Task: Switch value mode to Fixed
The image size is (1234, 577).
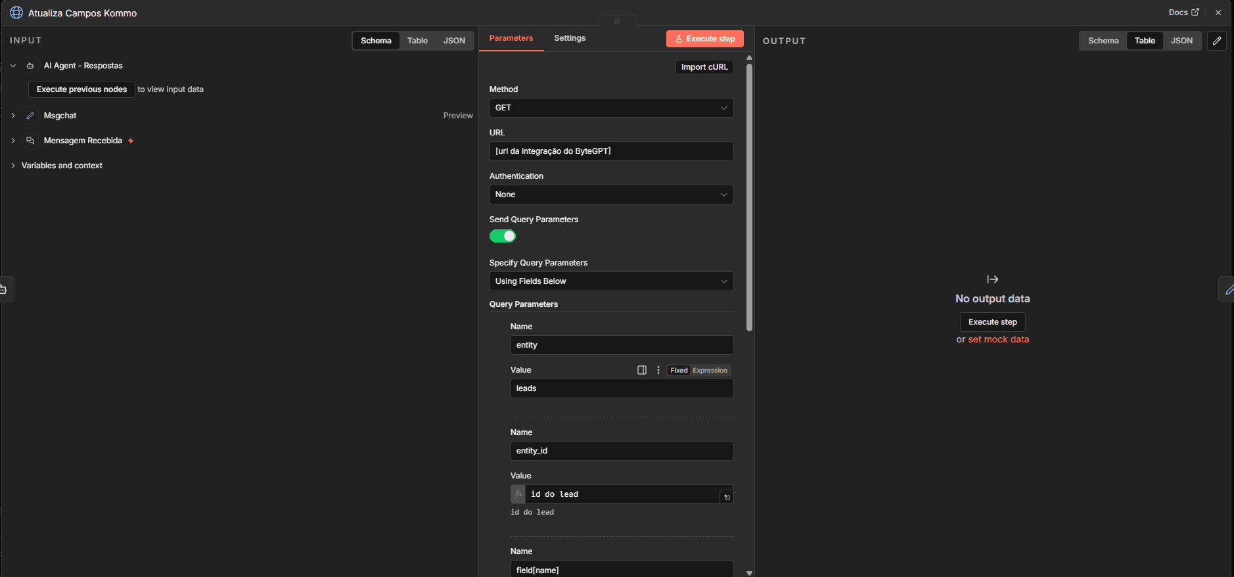Action: pyautogui.click(x=679, y=371)
